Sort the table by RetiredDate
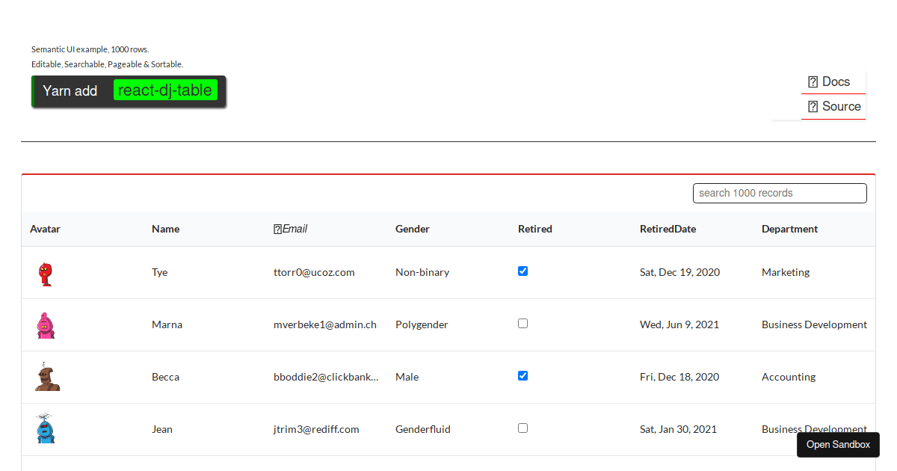897x471 pixels. [668, 228]
